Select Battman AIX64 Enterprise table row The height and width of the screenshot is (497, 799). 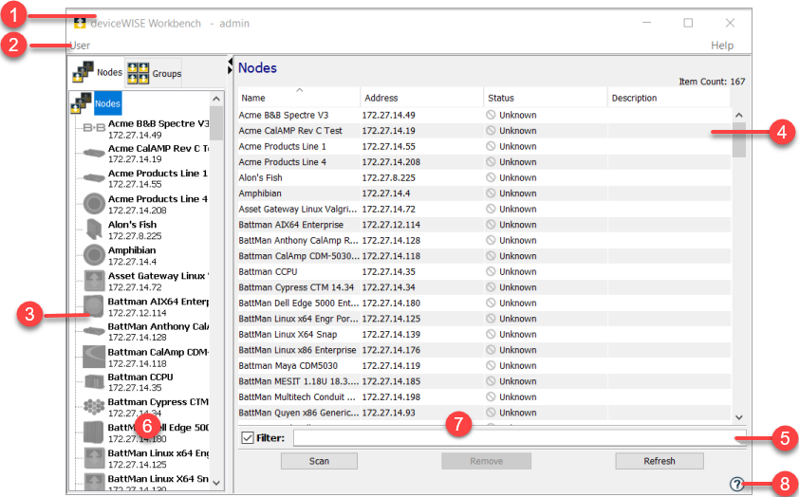tap(484, 225)
